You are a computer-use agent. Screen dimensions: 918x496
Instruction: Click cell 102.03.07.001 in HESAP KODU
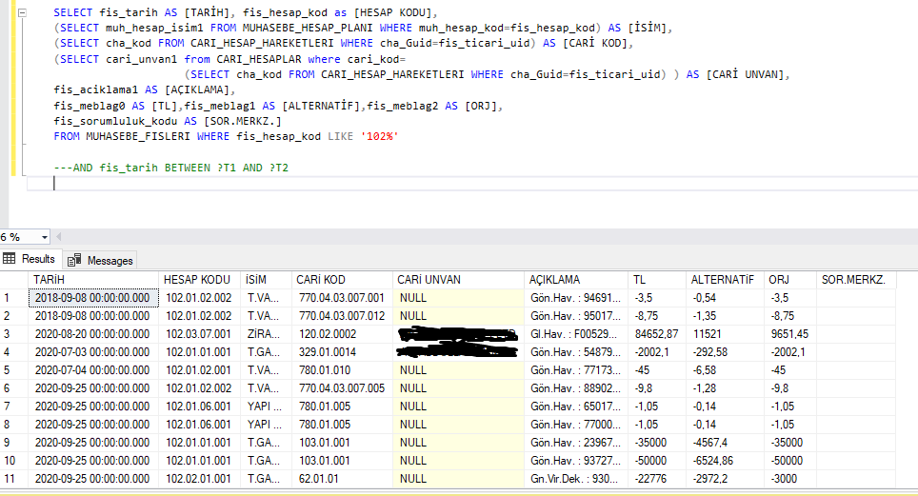pos(199,334)
